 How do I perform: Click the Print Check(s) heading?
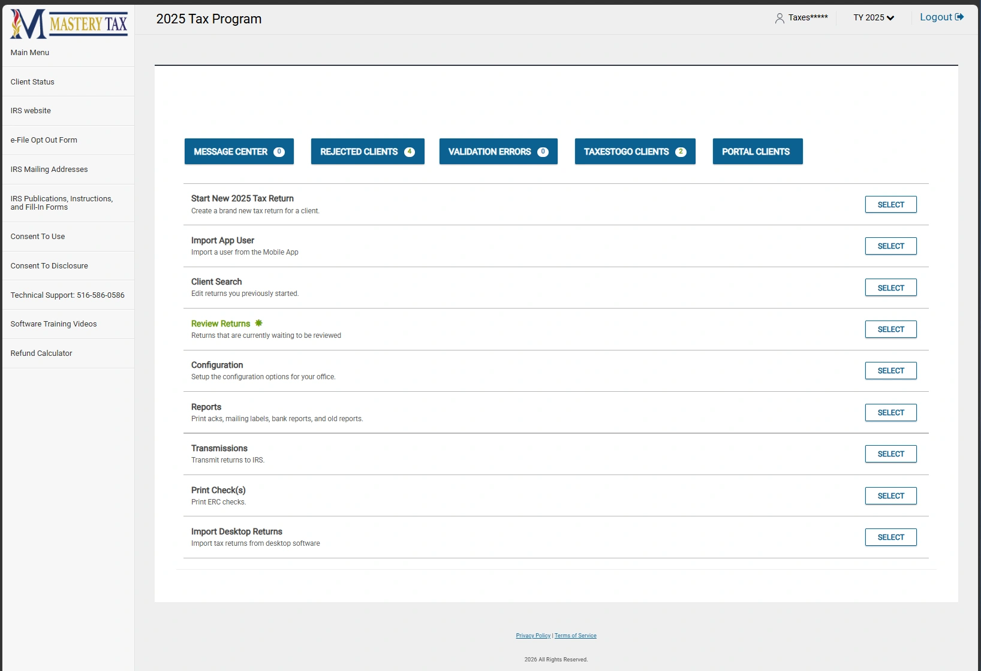coord(218,490)
